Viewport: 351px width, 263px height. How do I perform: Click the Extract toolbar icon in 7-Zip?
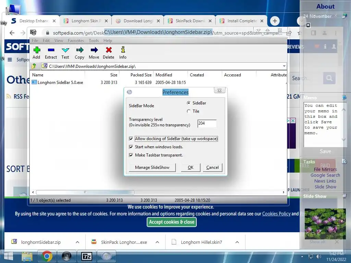tap(51, 50)
